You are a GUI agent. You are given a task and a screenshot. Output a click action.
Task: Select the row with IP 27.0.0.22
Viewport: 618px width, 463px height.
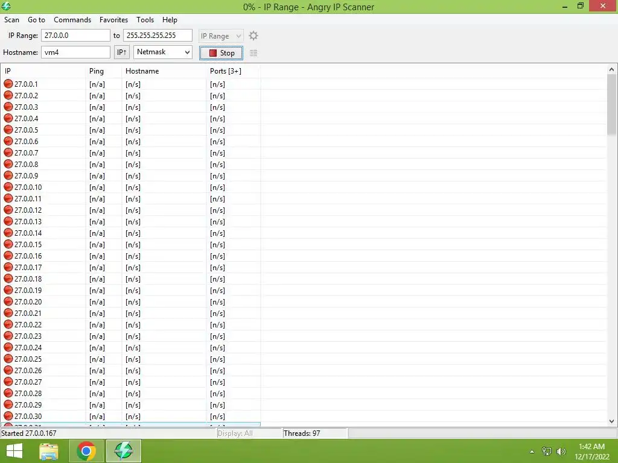130,324
